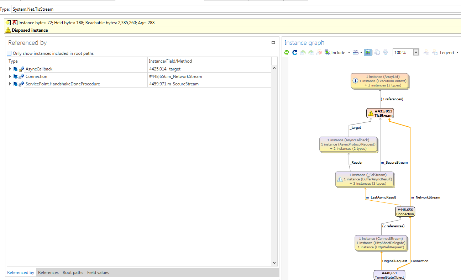Expand the Connection row
Screen dimensions: 461x280
10,76
